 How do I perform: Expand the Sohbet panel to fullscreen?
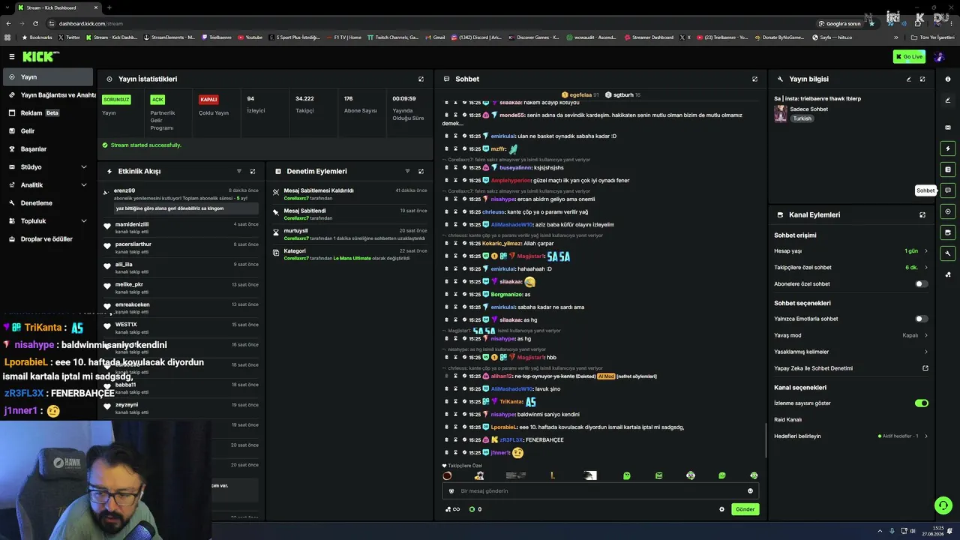click(x=754, y=79)
